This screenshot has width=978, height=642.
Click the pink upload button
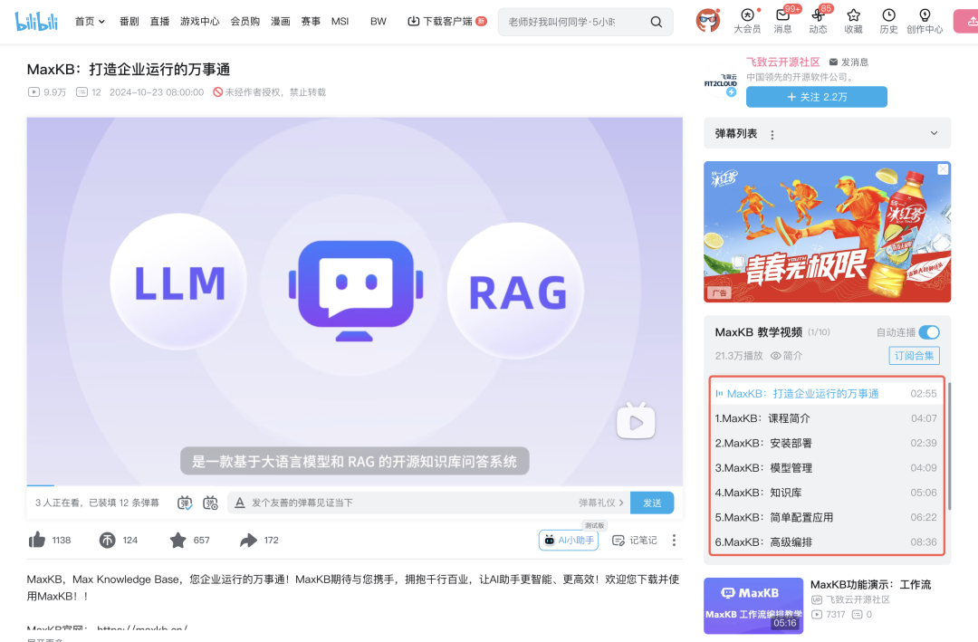click(966, 21)
